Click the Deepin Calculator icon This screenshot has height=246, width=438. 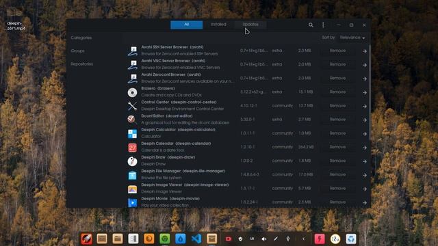tap(132, 134)
